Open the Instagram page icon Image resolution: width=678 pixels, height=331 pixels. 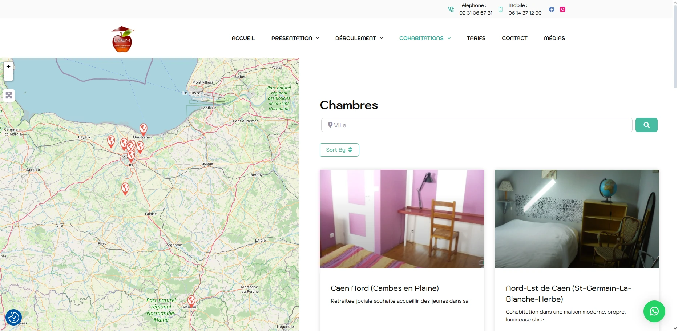click(562, 9)
